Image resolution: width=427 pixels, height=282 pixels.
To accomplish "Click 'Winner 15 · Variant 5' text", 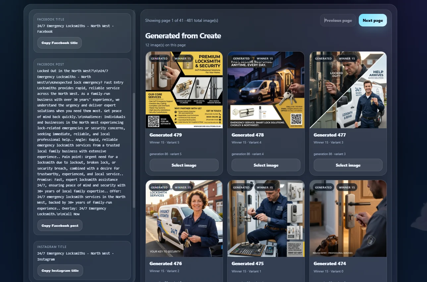I will pyautogui.click(x=164, y=142).
